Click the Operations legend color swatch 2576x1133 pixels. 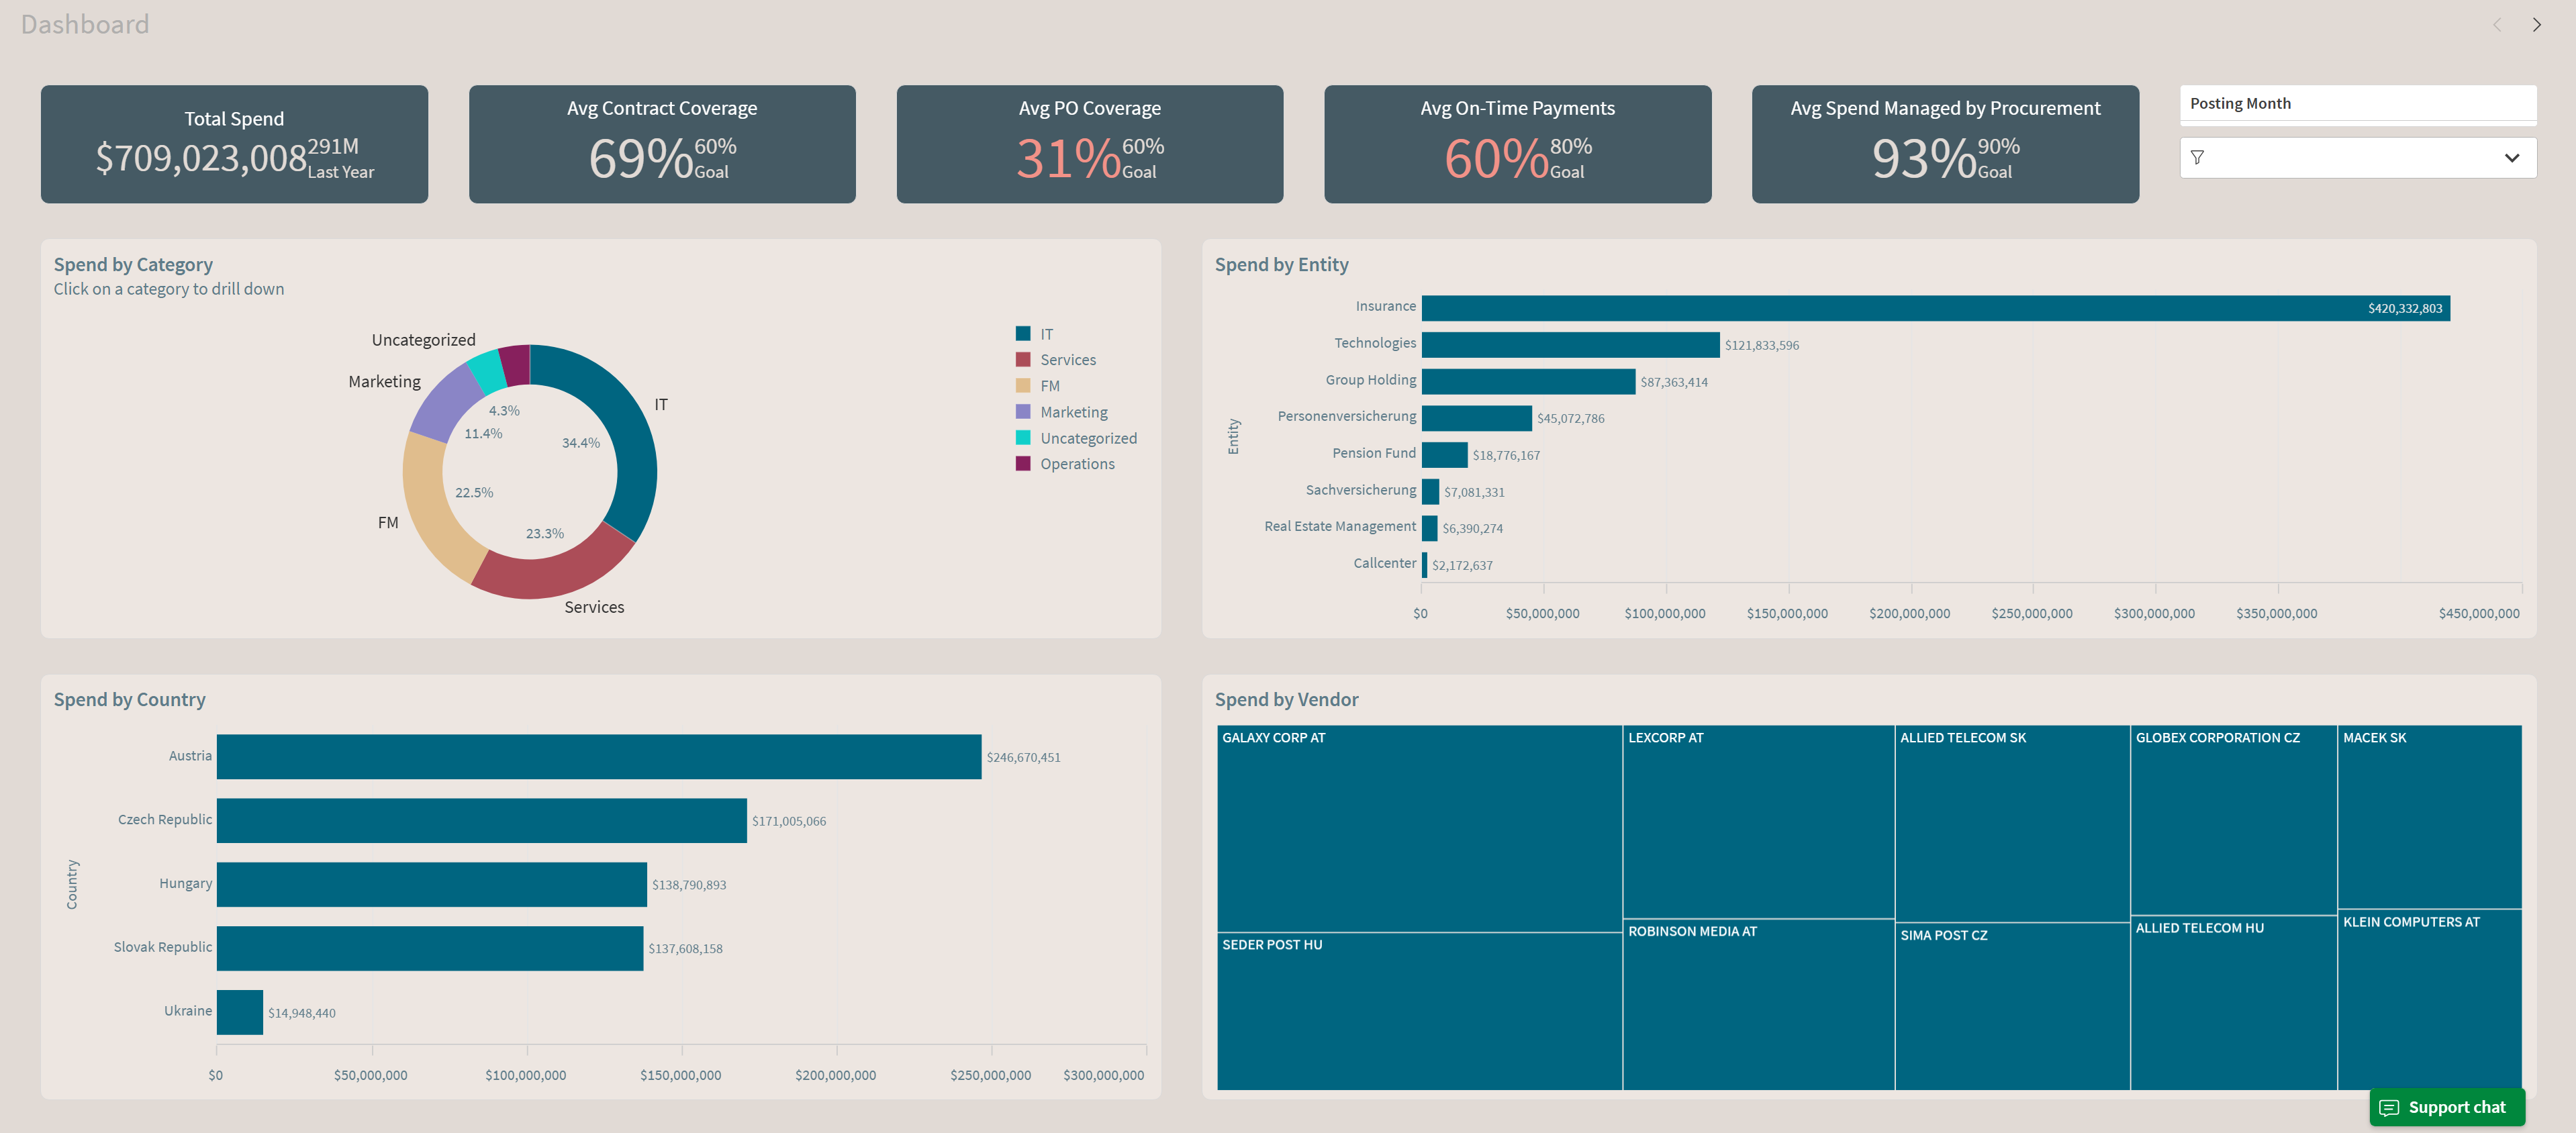(1023, 463)
